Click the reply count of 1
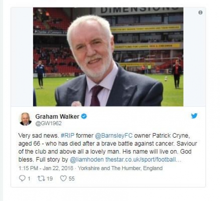Image resolution: width=220 pixels, height=201 pixels. click(x=29, y=179)
